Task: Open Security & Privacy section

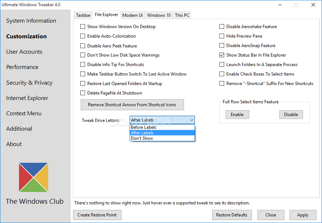Action: click(x=29, y=83)
